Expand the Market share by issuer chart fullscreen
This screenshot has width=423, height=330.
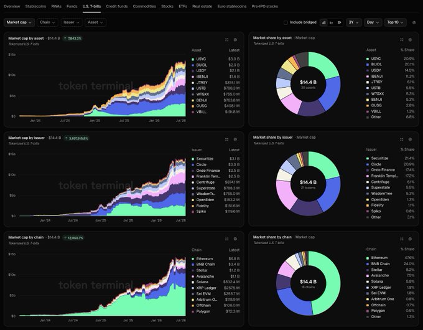click(402, 139)
